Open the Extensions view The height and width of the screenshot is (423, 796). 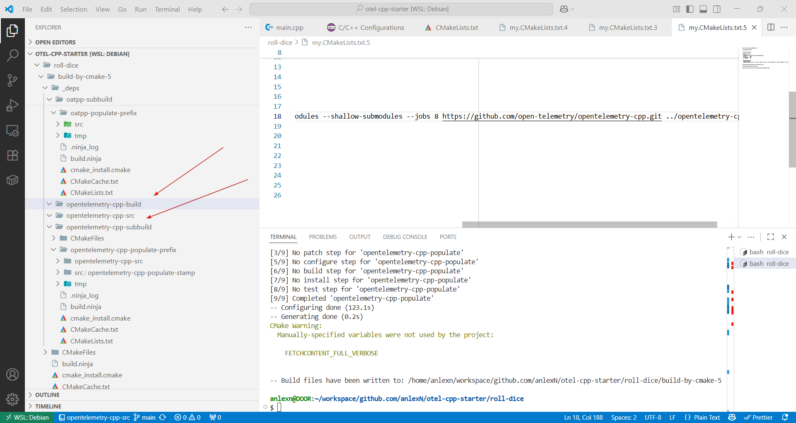(12, 156)
